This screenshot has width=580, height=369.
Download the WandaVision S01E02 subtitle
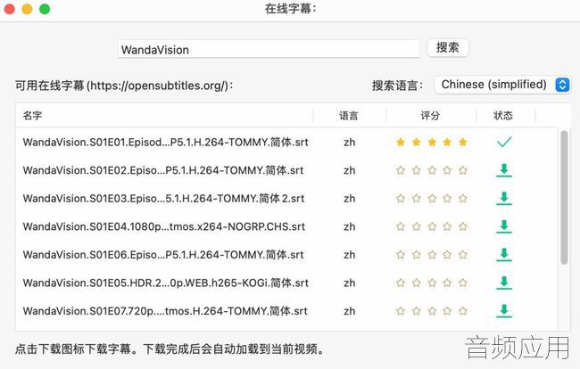point(504,170)
